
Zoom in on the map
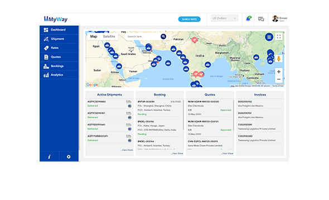(279, 72)
